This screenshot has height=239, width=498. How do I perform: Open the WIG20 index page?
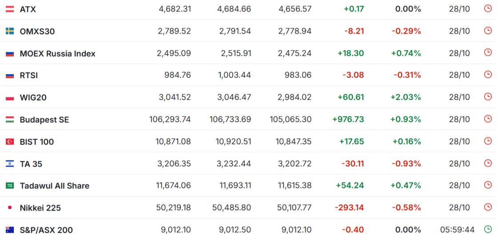pyautogui.click(x=33, y=98)
